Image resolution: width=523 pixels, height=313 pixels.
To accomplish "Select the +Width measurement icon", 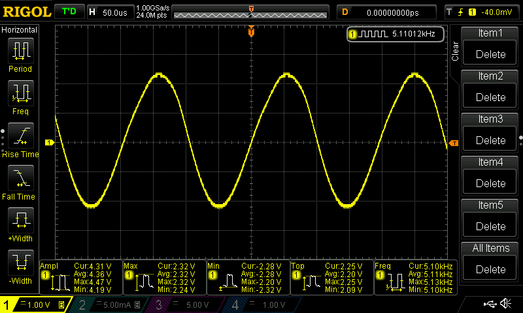I will click(x=20, y=221).
